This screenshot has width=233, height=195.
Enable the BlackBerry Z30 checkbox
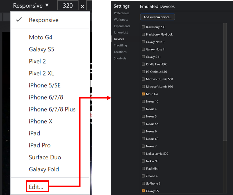tap(143, 27)
